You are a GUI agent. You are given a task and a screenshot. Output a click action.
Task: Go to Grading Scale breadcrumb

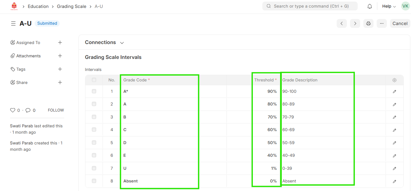[71, 6]
